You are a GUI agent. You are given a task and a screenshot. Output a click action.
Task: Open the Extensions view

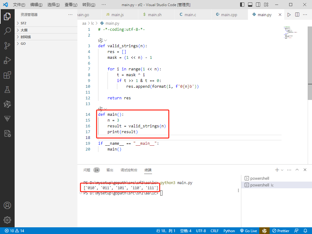[x=7, y=75]
